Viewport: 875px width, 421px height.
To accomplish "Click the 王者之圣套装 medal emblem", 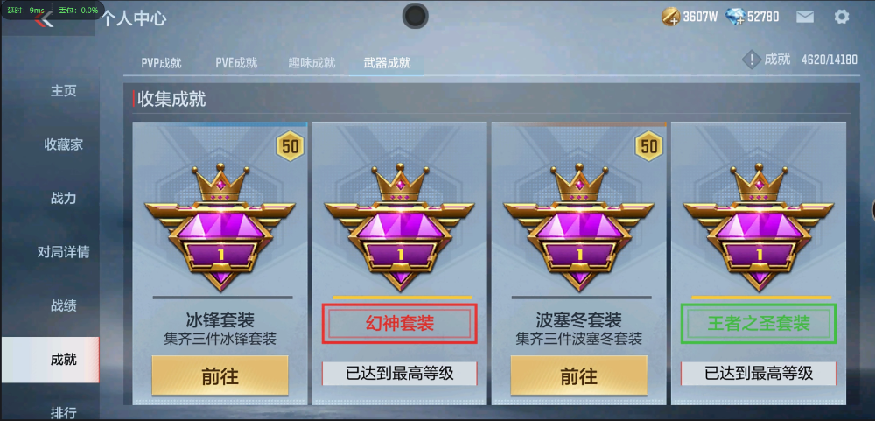I will pos(759,228).
